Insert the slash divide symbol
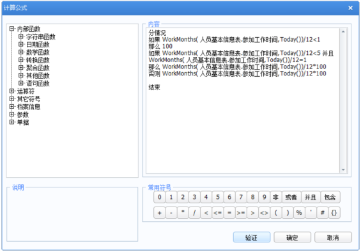 pos(194,212)
